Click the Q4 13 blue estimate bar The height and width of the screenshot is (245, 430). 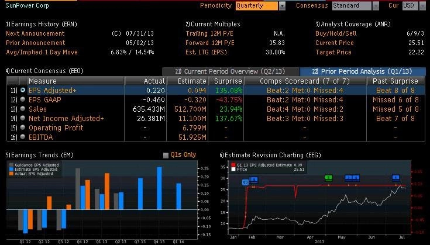click(x=159, y=188)
